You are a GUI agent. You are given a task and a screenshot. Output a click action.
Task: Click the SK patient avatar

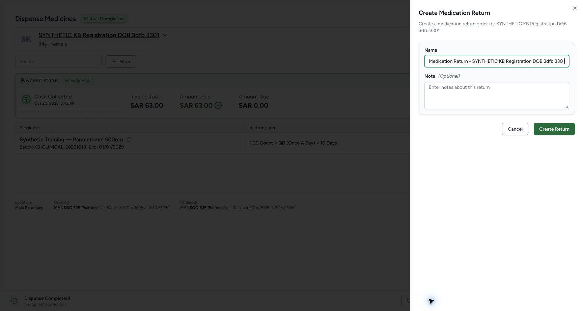point(26,39)
